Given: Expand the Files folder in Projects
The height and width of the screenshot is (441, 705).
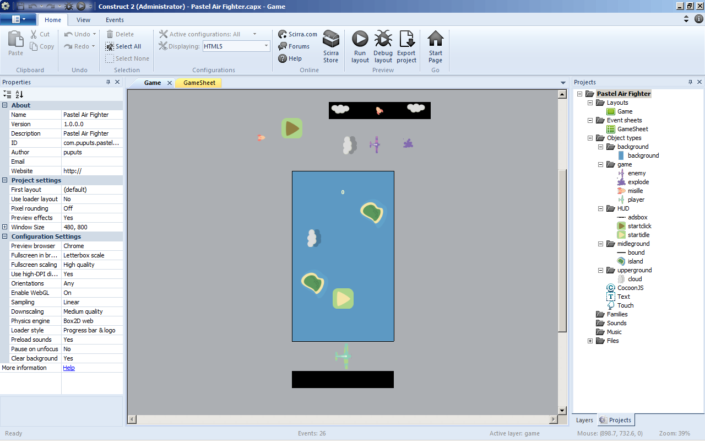Looking at the screenshot, I should pyautogui.click(x=590, y=341).
